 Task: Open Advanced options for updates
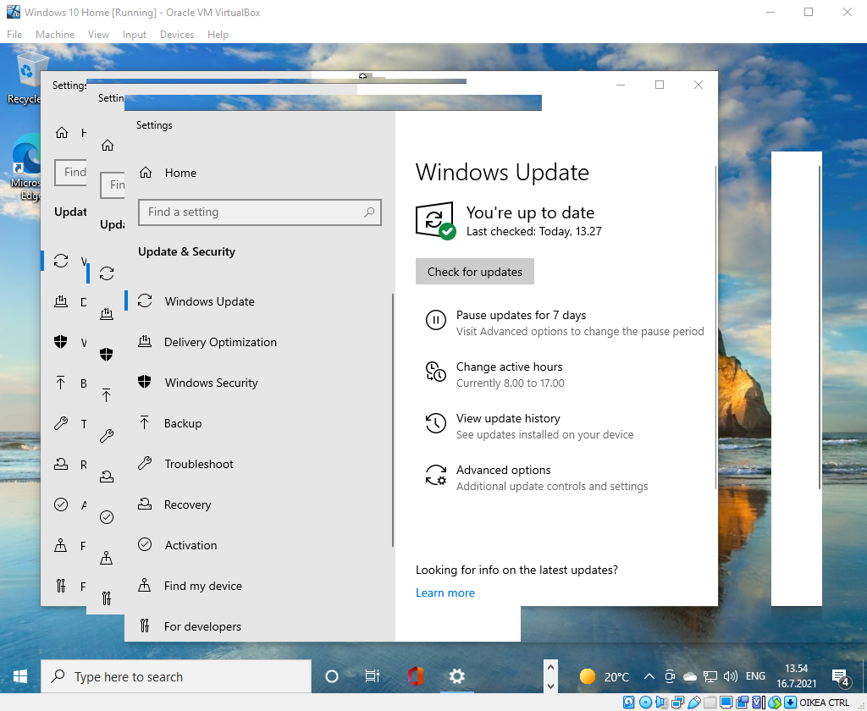pos(536,477)
